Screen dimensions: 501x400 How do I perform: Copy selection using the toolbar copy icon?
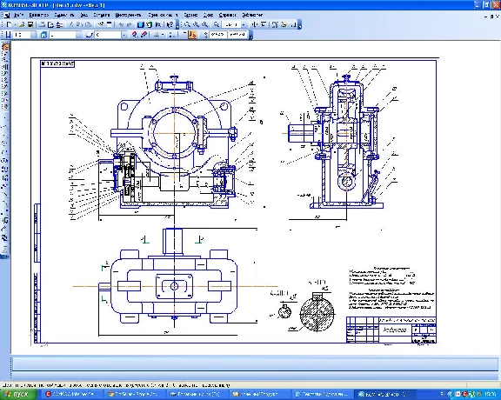[x=79, y=24]
